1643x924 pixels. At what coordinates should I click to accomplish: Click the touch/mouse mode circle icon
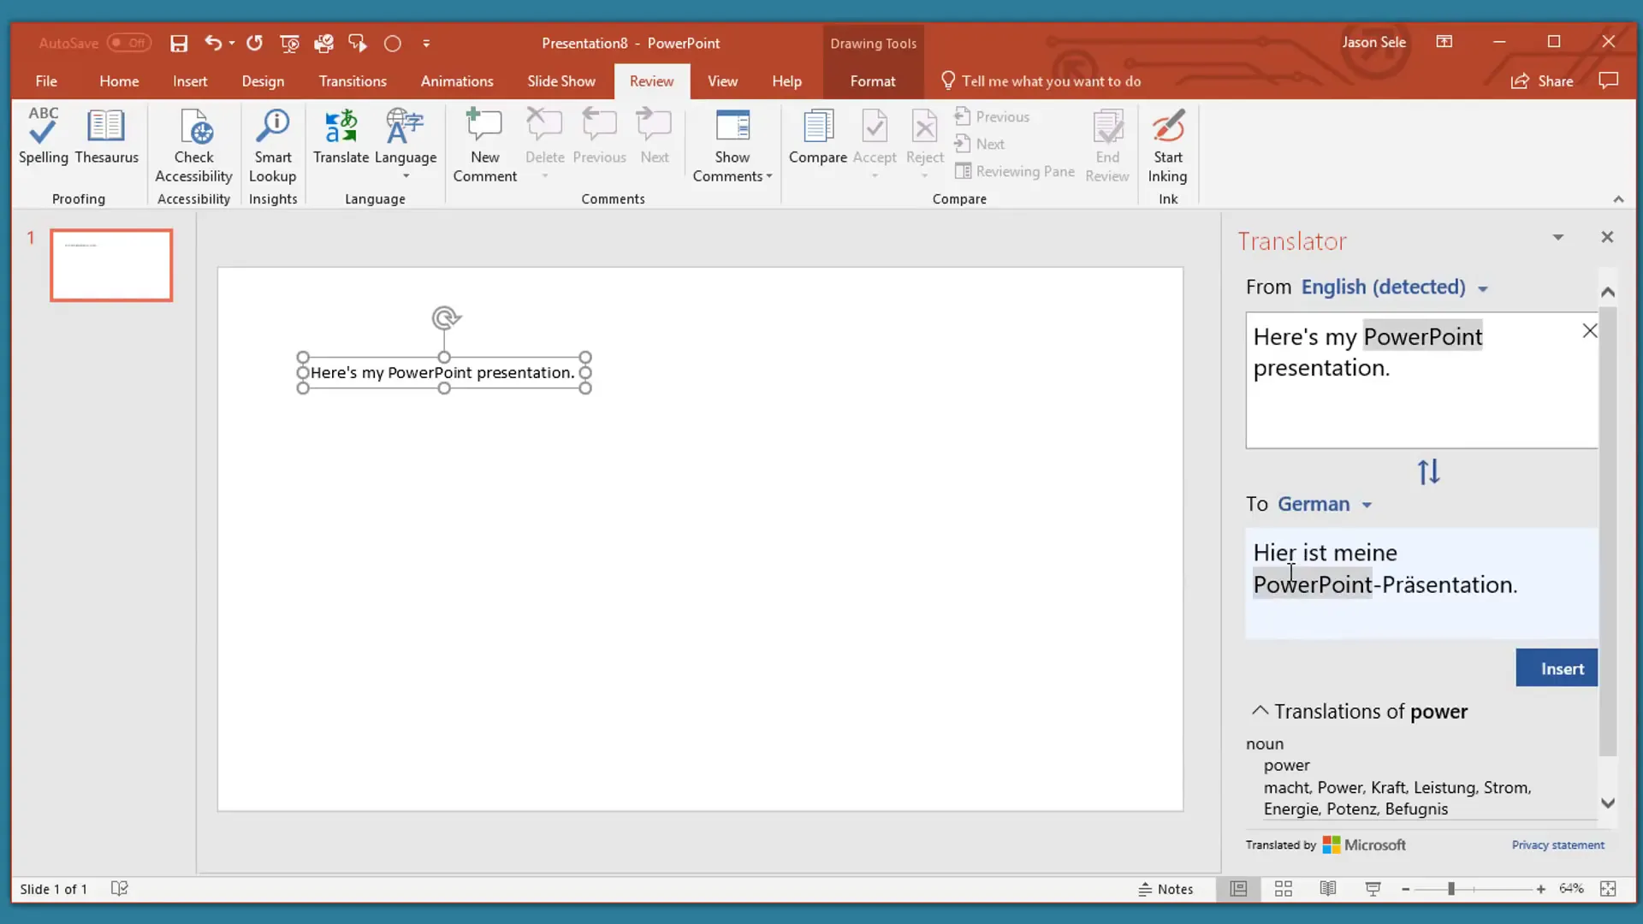coord(393,44)
